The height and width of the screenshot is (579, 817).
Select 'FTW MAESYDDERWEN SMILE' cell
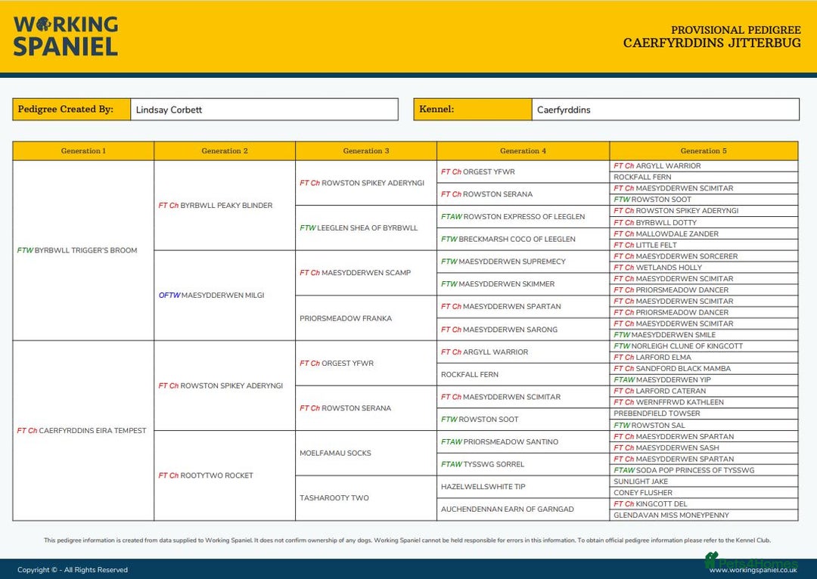point(704,335)
